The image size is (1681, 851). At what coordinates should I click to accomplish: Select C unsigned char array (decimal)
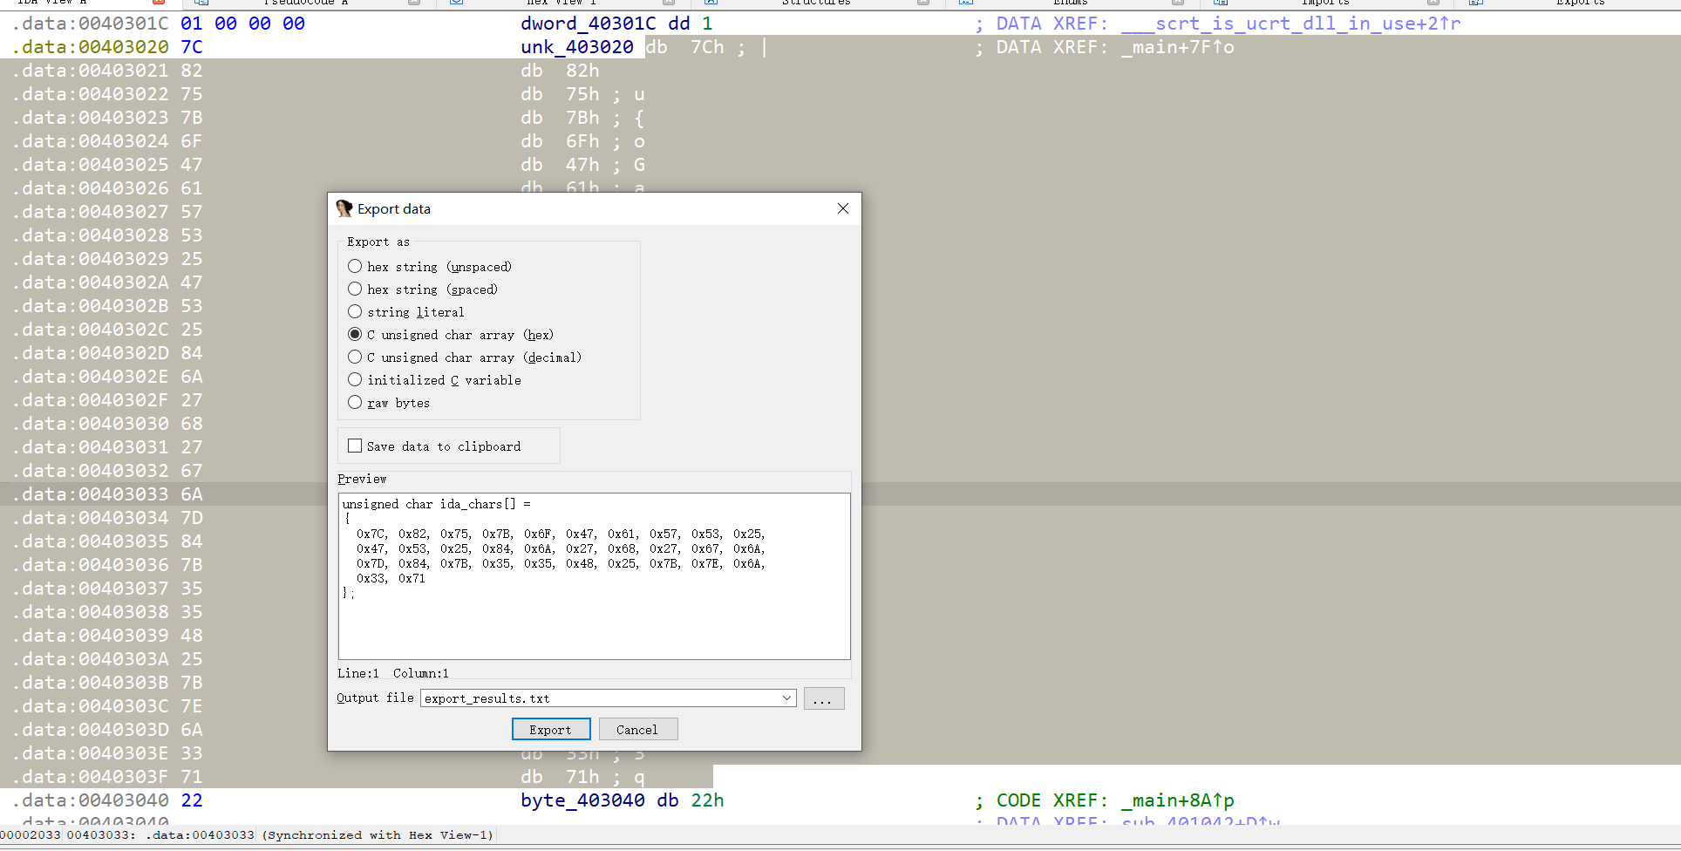click(465, 357)
